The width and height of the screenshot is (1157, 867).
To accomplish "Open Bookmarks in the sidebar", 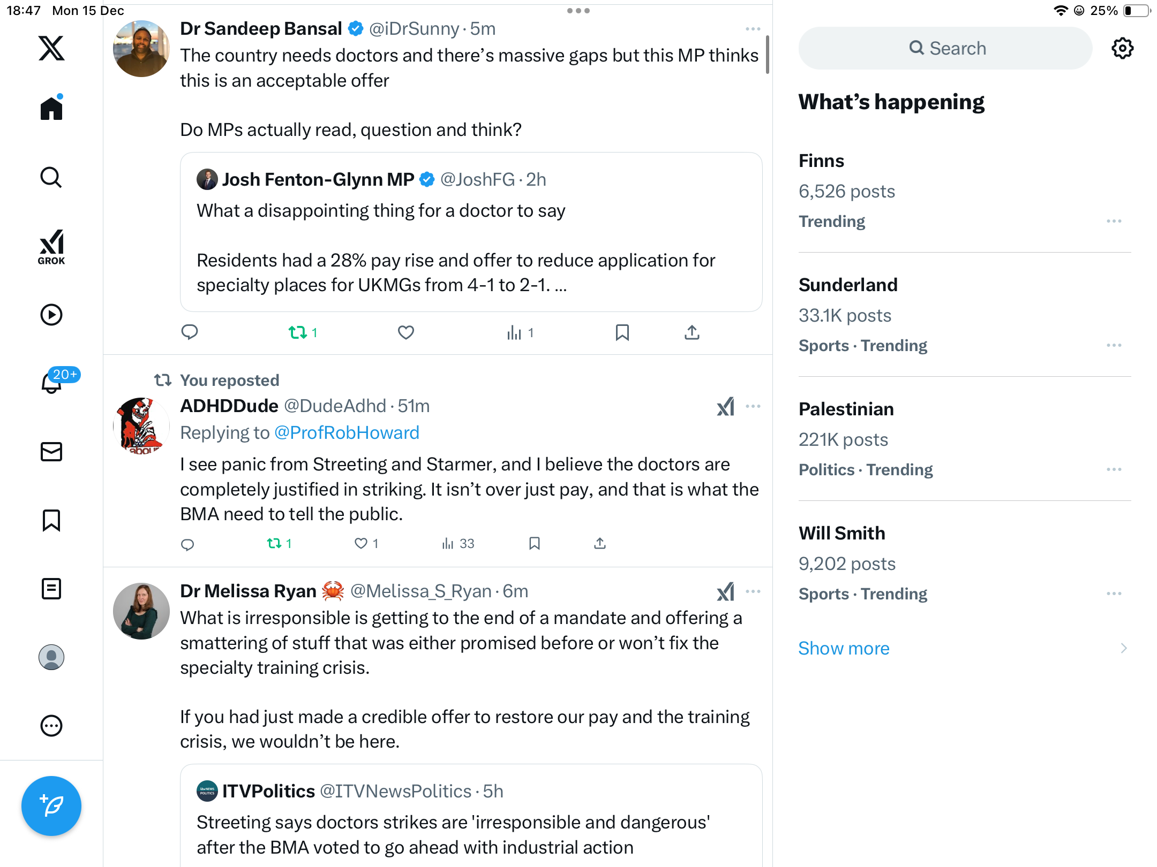I will pos(51,520).
